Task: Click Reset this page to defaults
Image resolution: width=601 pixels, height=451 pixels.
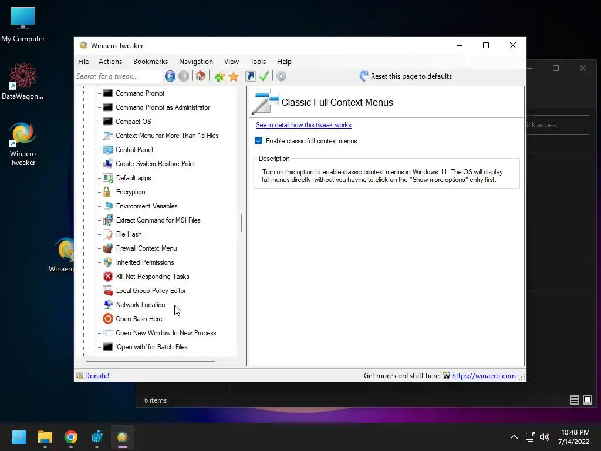Action: pos(406,76)
